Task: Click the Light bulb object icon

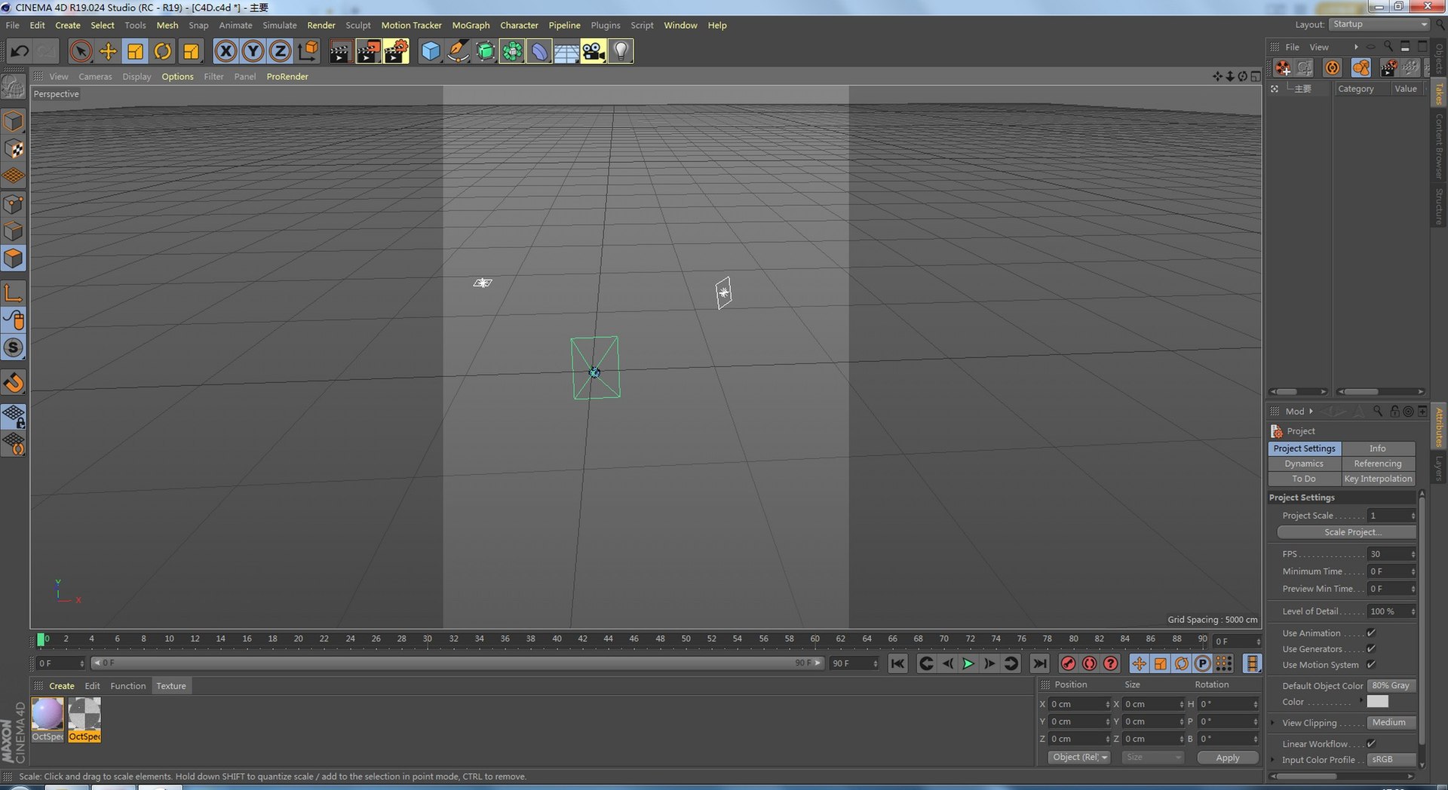Action: point(621,51)
